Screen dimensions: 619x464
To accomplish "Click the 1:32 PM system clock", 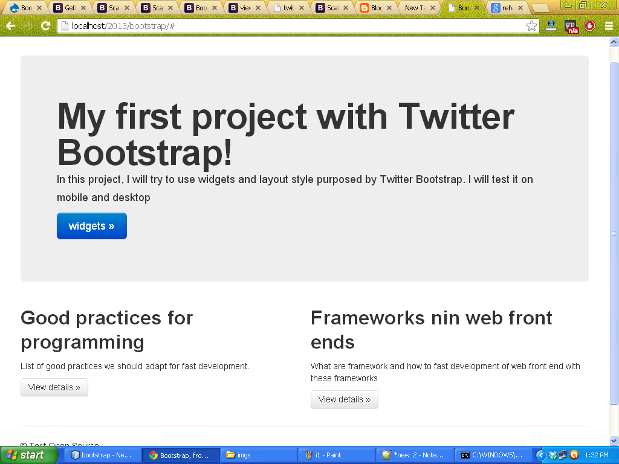I will point(597,456).
